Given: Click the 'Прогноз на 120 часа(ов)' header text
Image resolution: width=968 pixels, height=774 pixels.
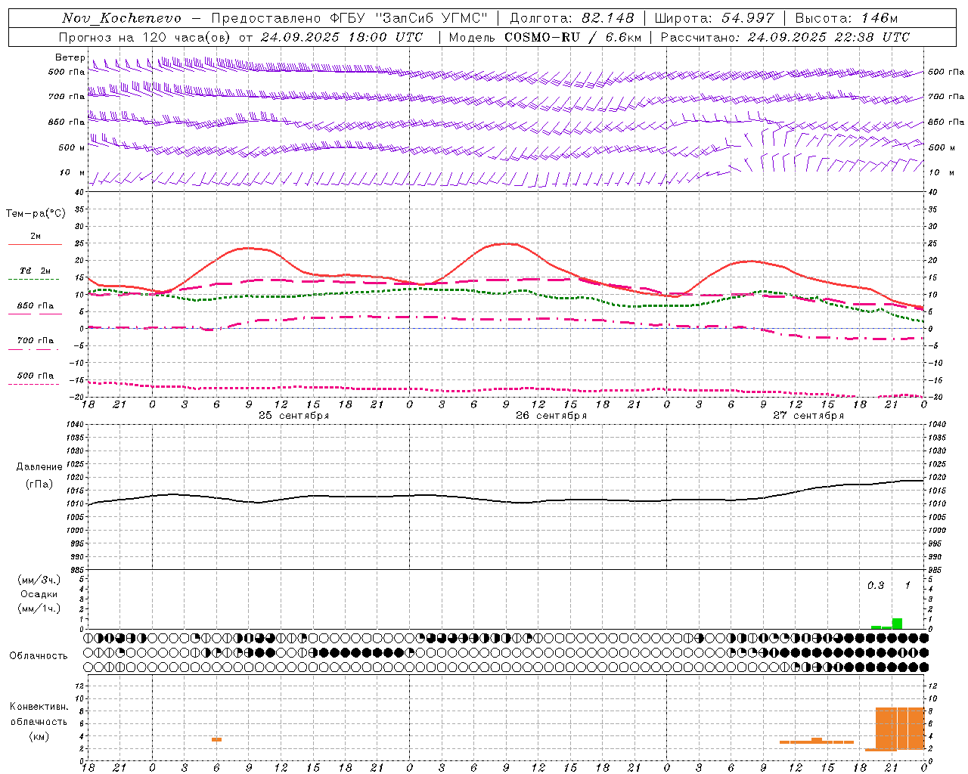Looking at the screenshot, I should click(x=146, y=37).
